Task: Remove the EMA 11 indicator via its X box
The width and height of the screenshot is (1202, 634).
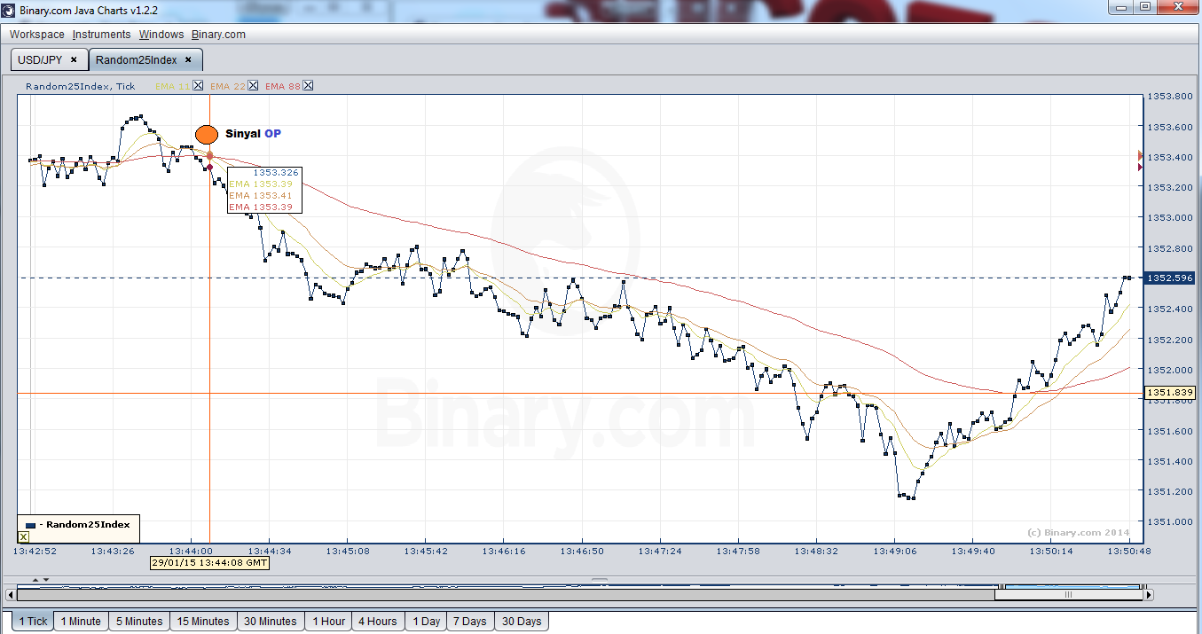Action: [198, 86]
